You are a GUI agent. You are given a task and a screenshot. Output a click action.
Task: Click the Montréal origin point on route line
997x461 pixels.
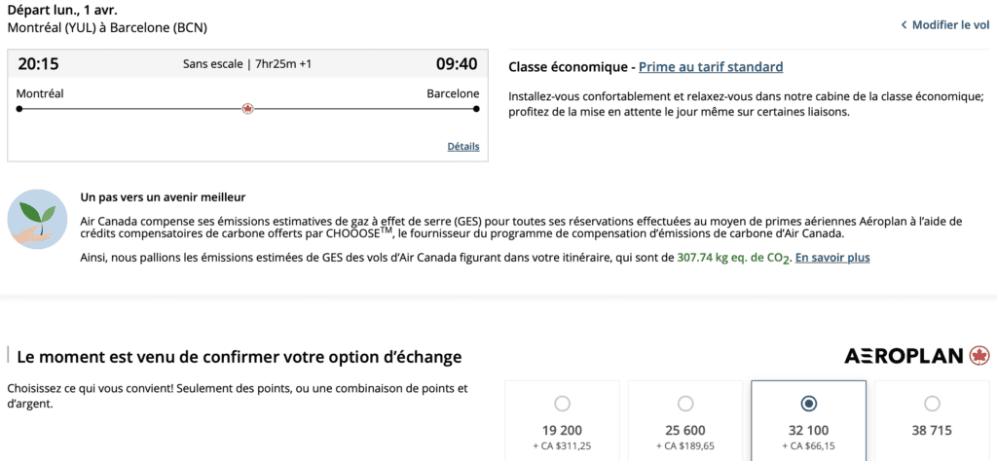pos(19,109)
